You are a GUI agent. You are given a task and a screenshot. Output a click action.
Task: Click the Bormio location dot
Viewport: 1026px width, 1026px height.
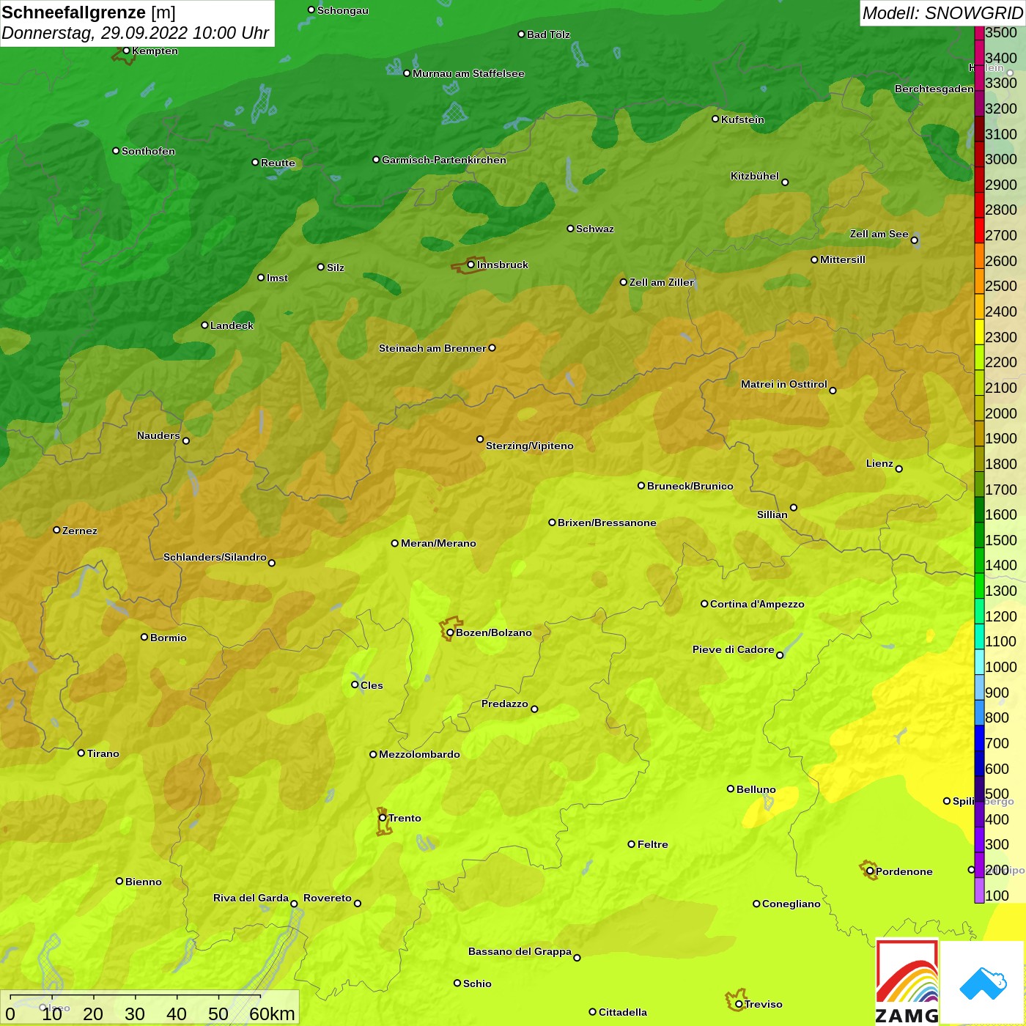pos(144,637)
